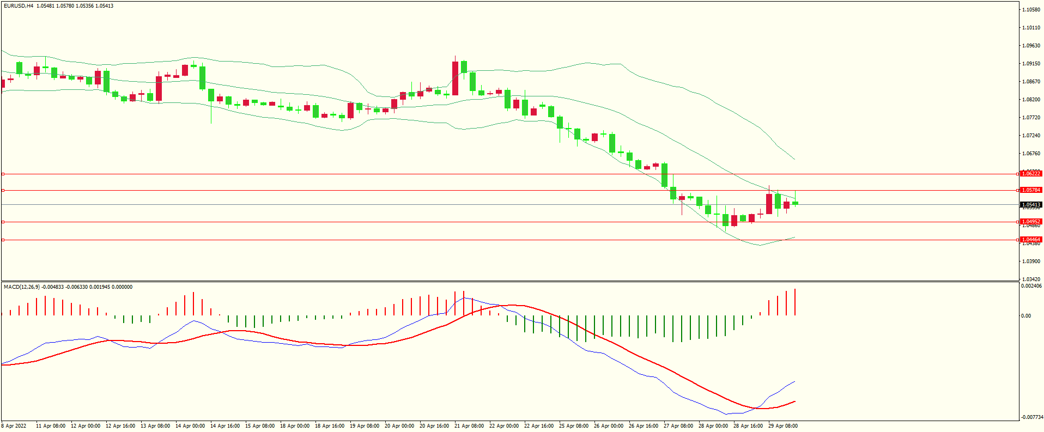Click the -0.007734 MACD scale value
Screen dimensions: 1044x432
(1032, 417)
